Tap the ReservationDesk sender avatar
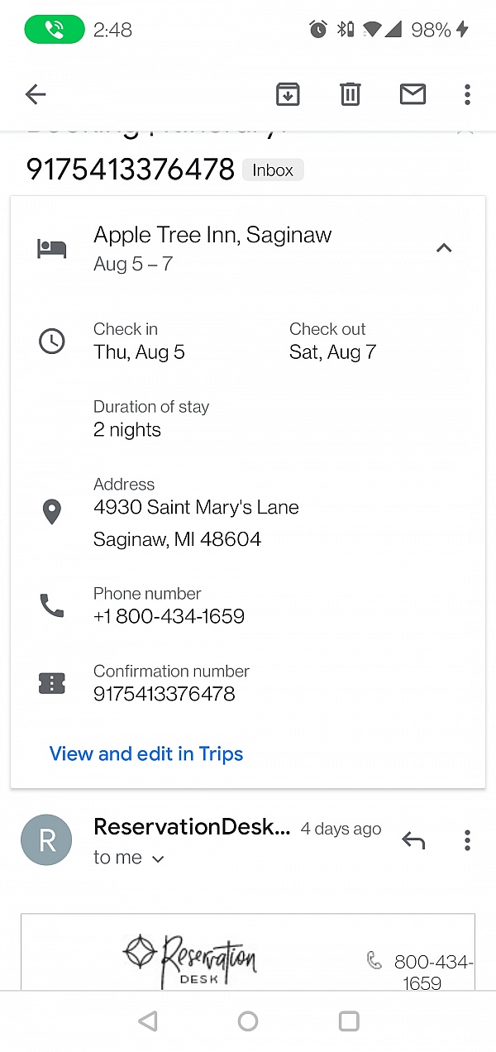Image resolution: width=496 pixels, height=1052 pixels. [46, 841]
